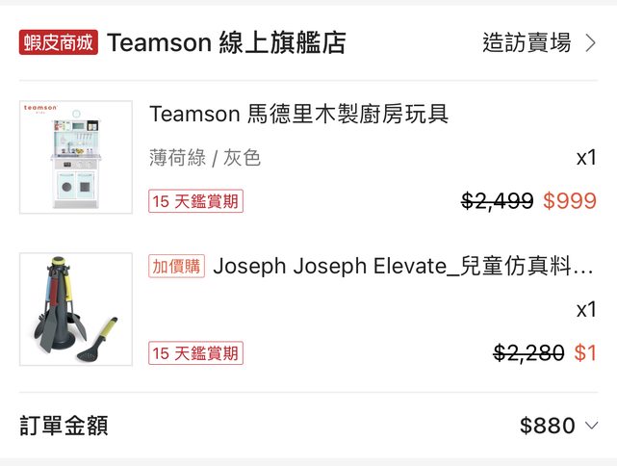Tap the utensil set's 15 天鑑賞期 tag
This screenshot has width=617, height=466.
click(x=195, y=353)
